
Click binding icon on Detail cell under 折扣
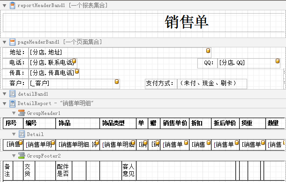(209, 143)
